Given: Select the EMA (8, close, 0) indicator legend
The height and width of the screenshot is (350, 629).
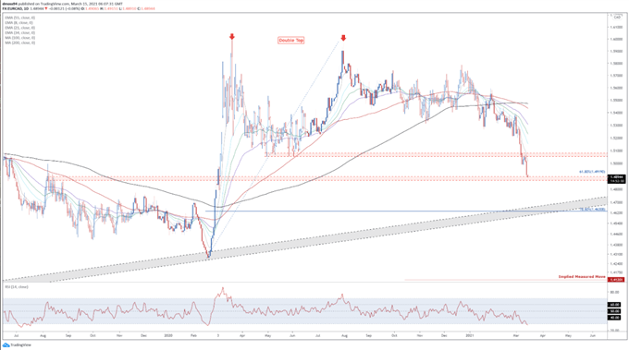Looking at the screenshot, I should 19,23.
